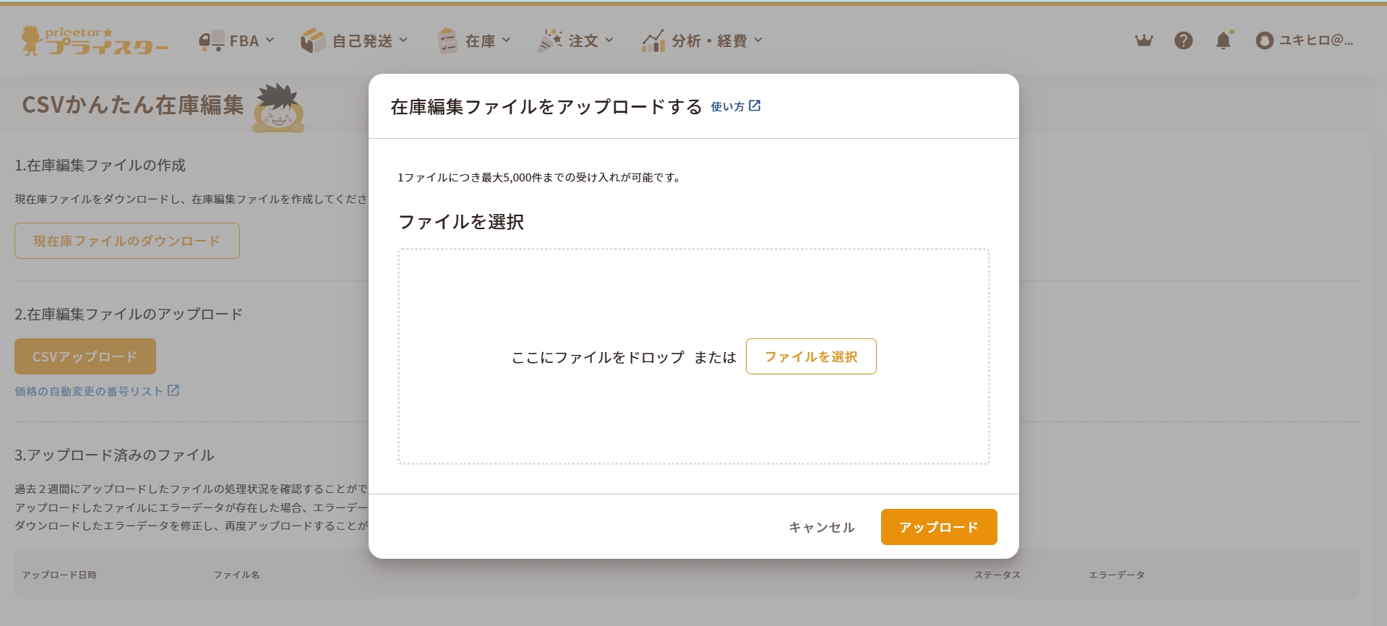The height and width of the screenshot is (626, 1387).
Task: Click the 分析・経費 chart icon
Action: [x=653, y=41]
